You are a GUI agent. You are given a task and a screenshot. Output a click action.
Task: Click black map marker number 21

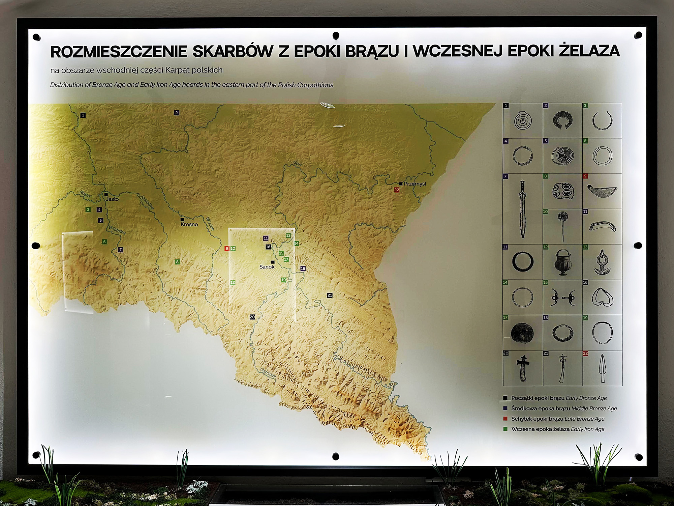coord(330,295)
